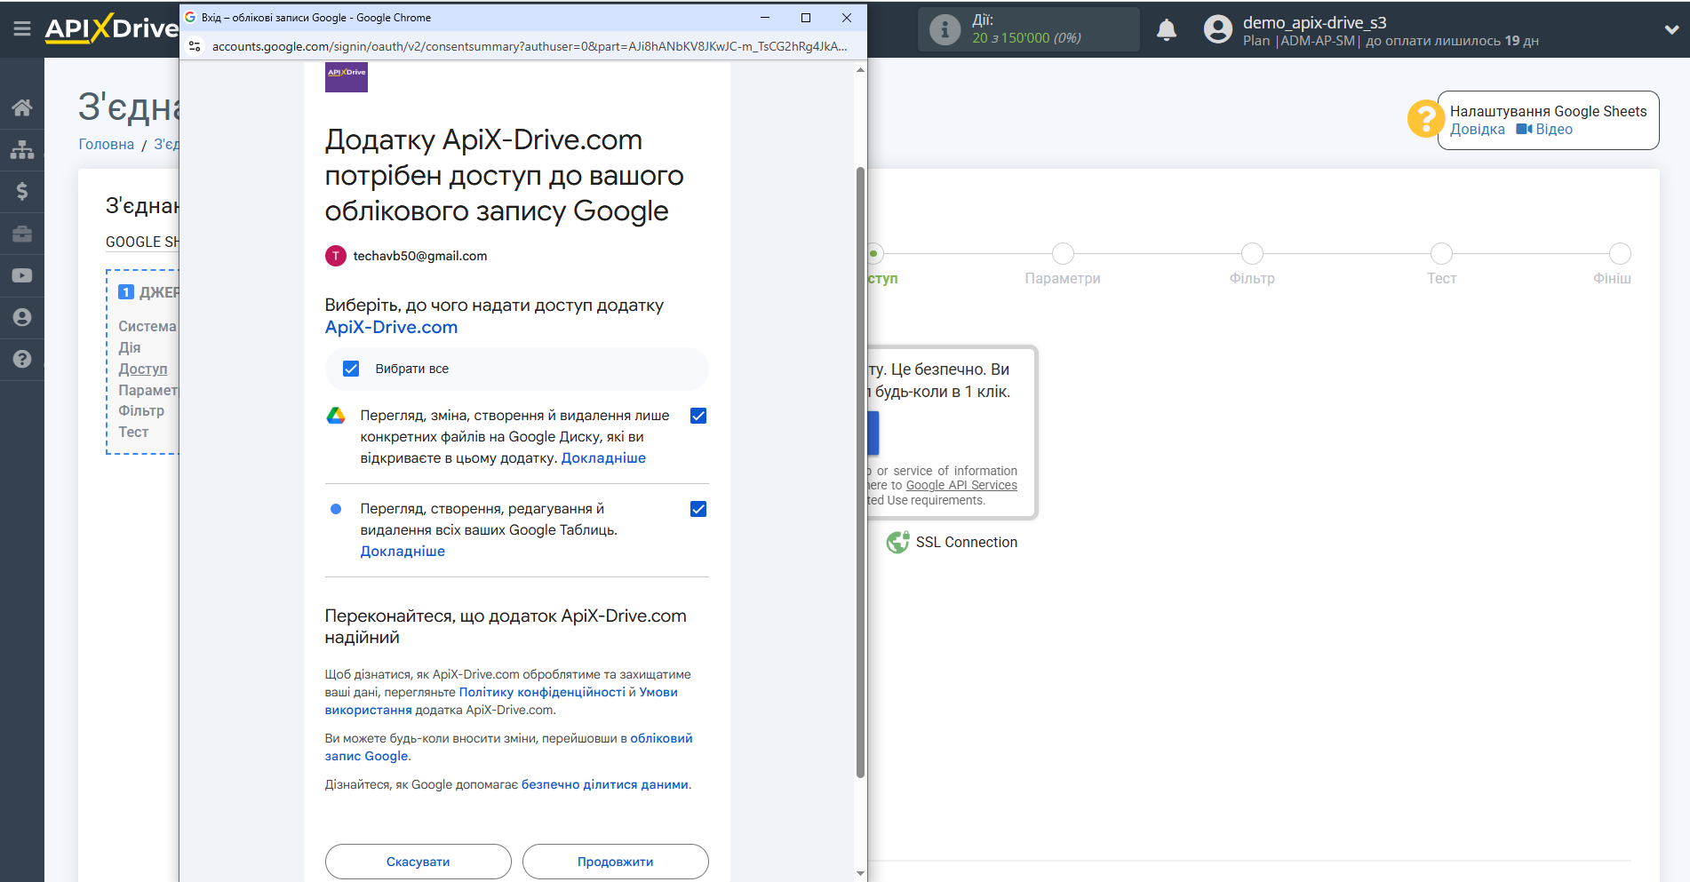1690x882 pixels.
Task: Click the techavb50@gmail.com account text
Action: (420, 256)
